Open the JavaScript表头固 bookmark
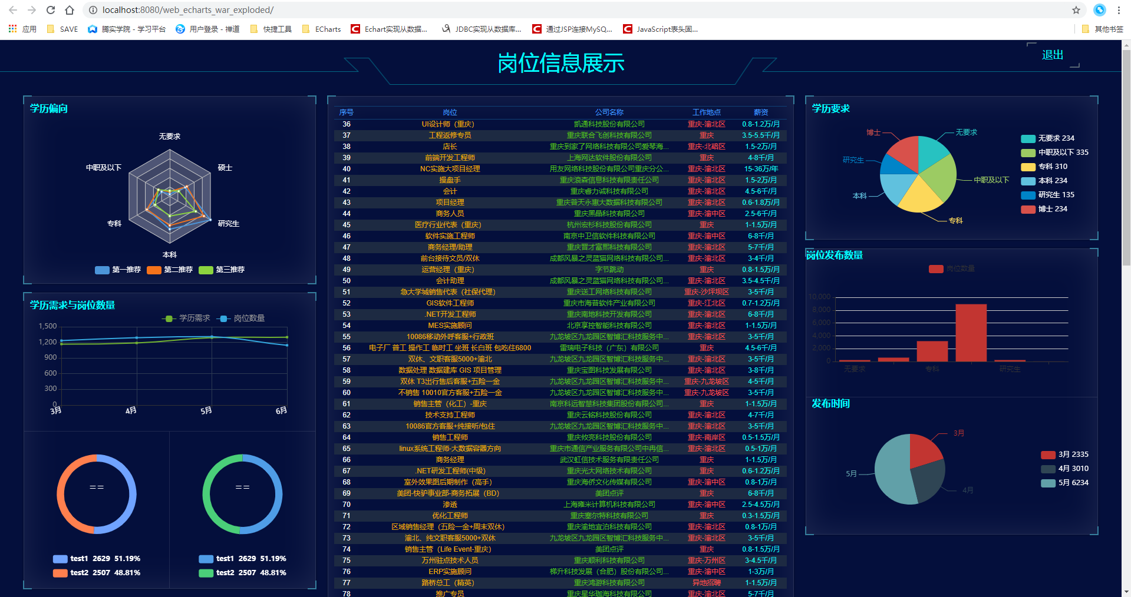This screenshot has width=1131, height=597. click(661, 29)
